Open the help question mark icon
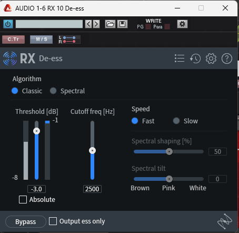Image resolution: width=239 pixels, height=233 pixels. tap(227, 59)
